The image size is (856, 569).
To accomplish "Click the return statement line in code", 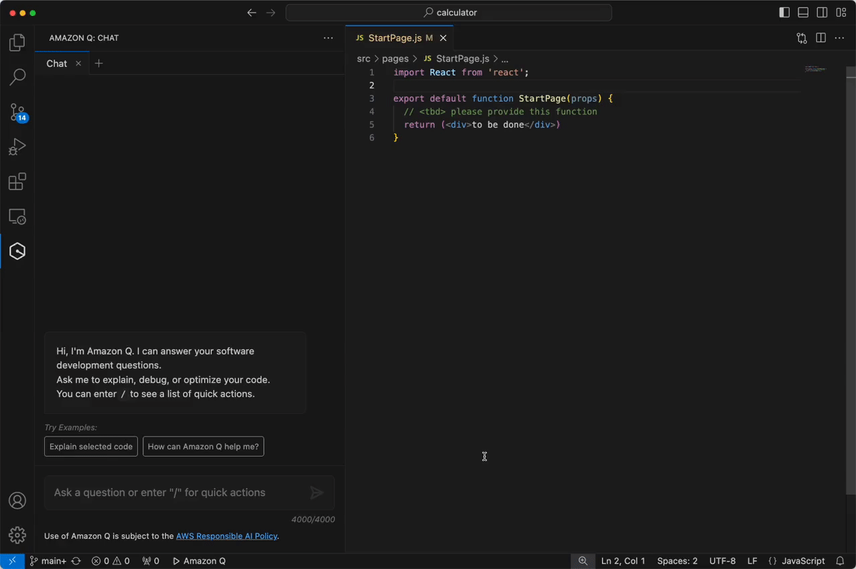I will pyautogui.click(x=482, y=125).
